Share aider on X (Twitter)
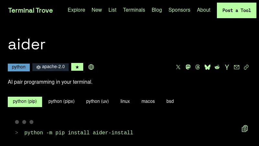 click(x=178, y=67)
